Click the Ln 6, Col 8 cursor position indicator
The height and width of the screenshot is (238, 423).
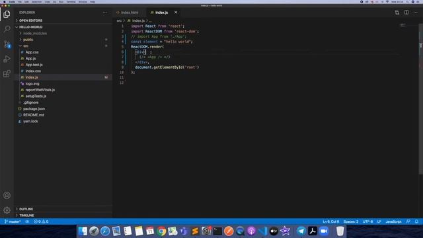pos(330,221)
